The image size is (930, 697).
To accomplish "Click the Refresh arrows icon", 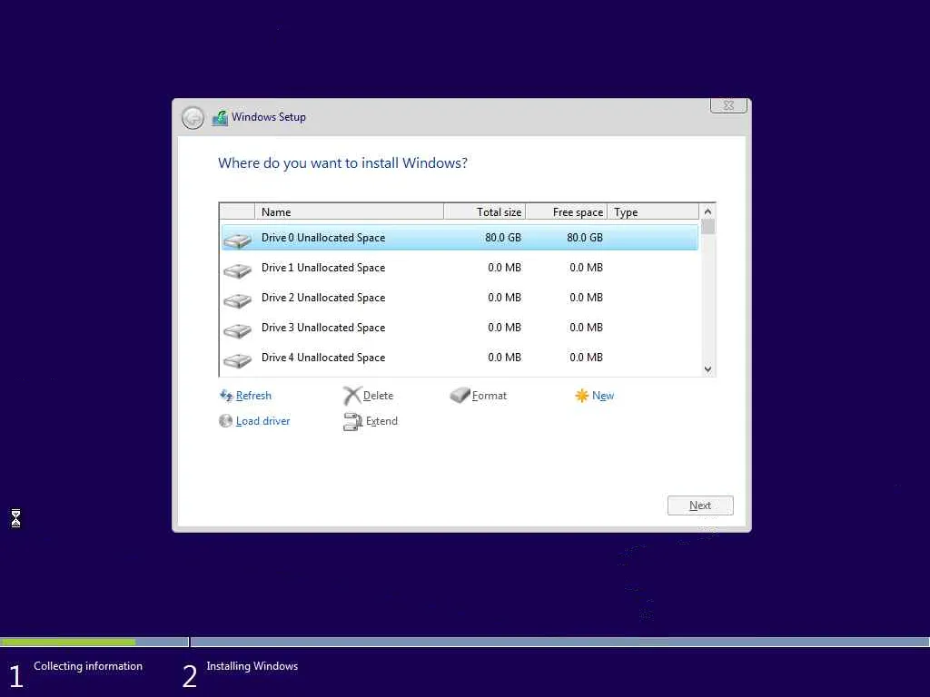I will [x=226, y=396].
